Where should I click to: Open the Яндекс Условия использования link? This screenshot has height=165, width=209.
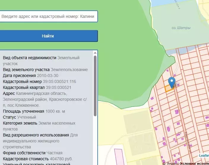[x=194, y=164]
